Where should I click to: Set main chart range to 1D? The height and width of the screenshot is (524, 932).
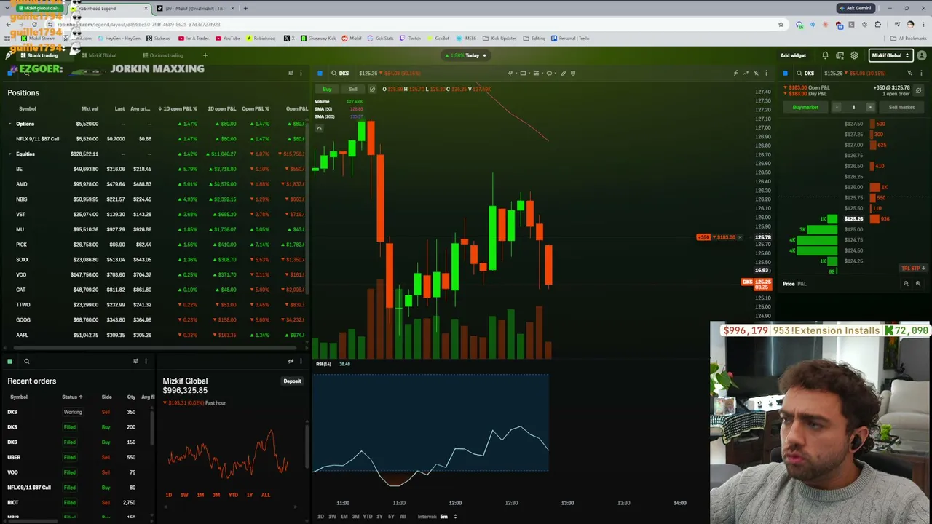point(320,517)
